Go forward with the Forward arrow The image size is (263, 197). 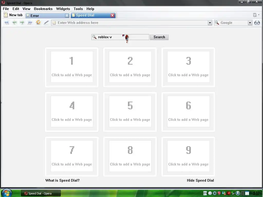coord(22,23)
